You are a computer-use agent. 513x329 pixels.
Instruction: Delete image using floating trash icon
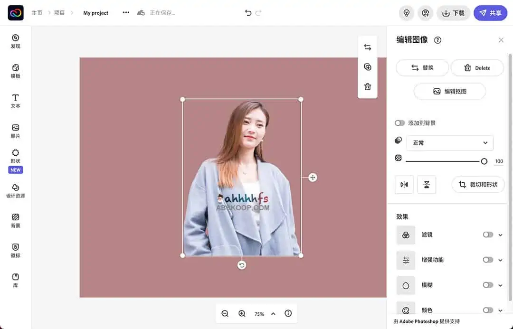[x=367, y=86]
